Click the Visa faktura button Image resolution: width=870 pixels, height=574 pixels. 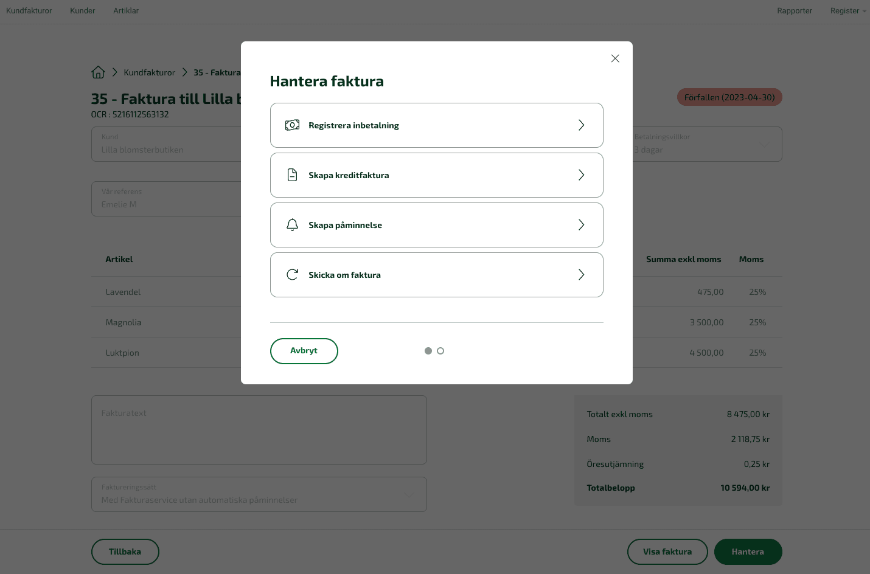[667, 552]
